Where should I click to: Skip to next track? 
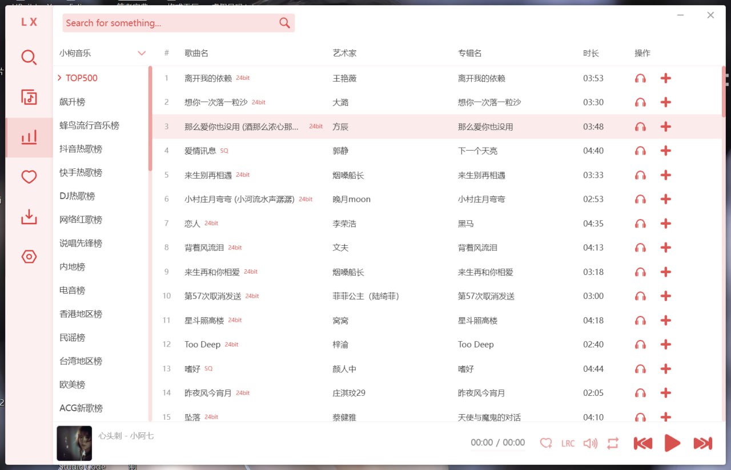click(x=702, y=443)
